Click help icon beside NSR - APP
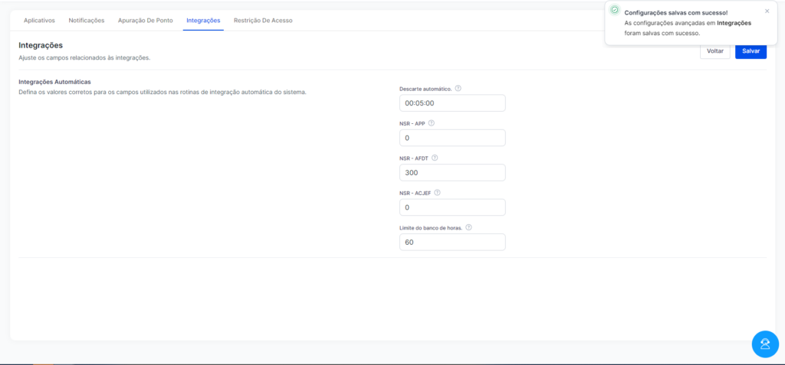The image size is (785, 365). [432, 122]
